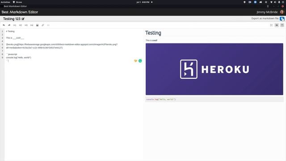The height and width of the screenshot is (161, 286).
Task: Open Jimmy McBride user avatar
Action: click(x=282, y=12)
